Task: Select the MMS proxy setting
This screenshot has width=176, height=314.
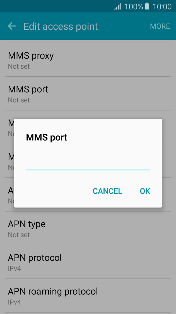Action: tap(88, 60)
